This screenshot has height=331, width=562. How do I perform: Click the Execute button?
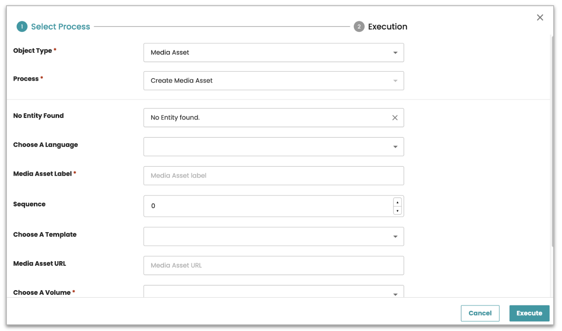(529, 313)
